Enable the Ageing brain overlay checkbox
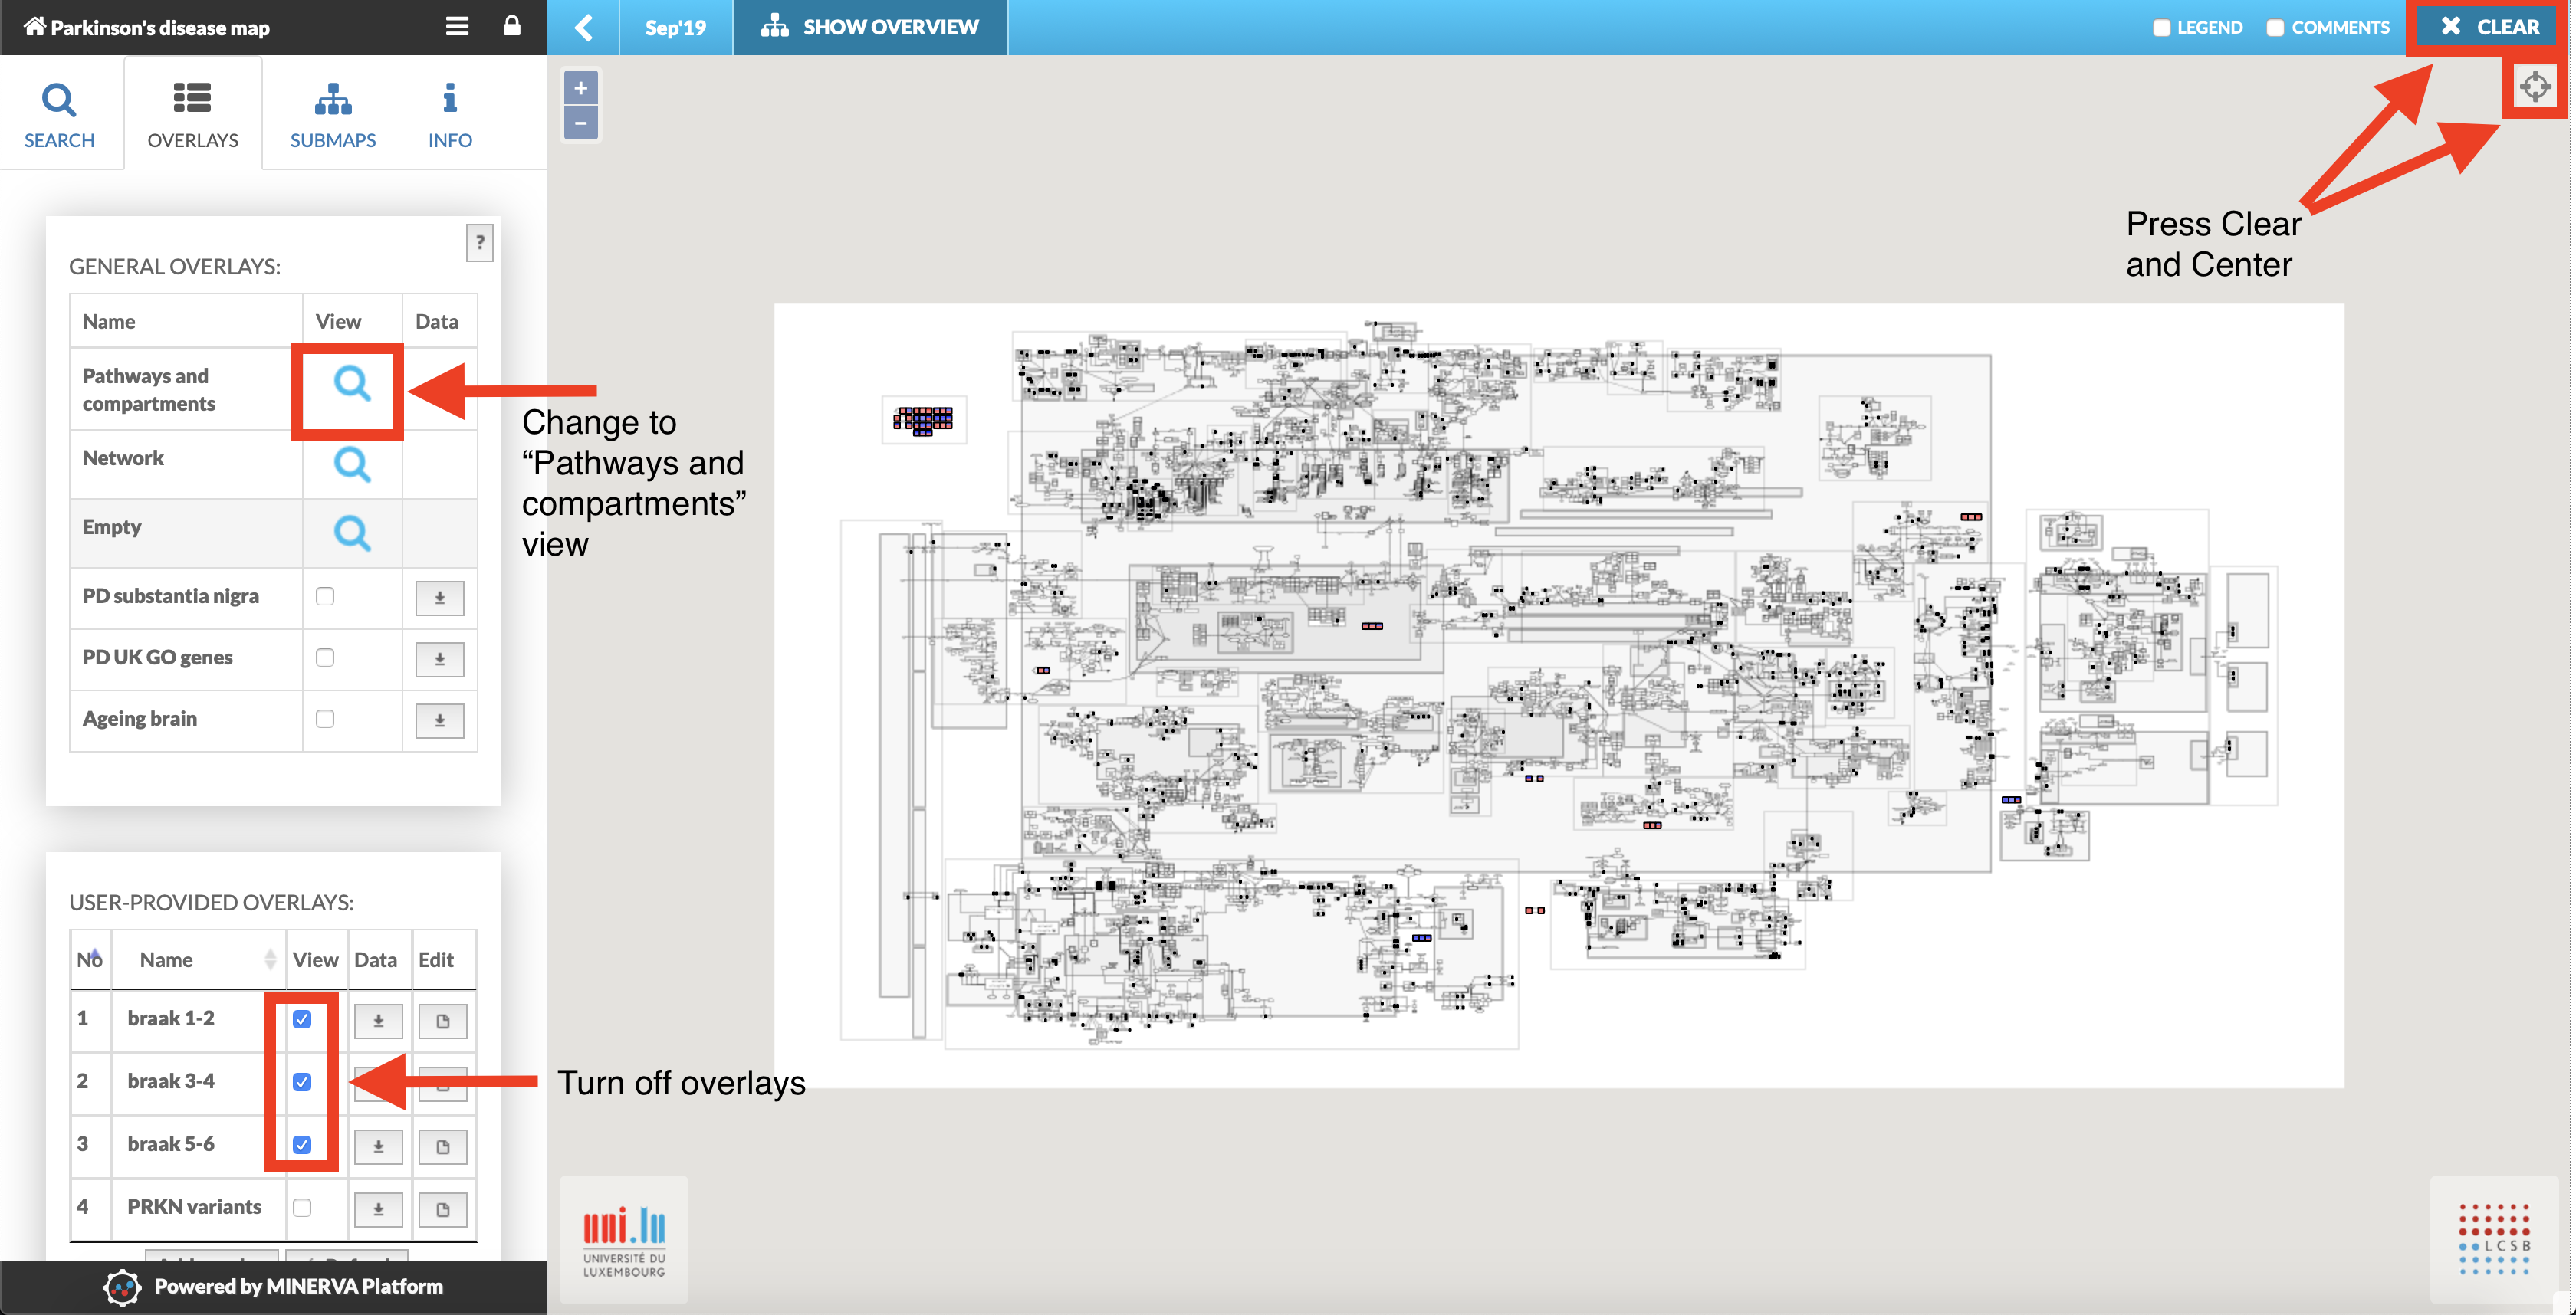Screen dimensions: 2576x1315 (325, 719)
